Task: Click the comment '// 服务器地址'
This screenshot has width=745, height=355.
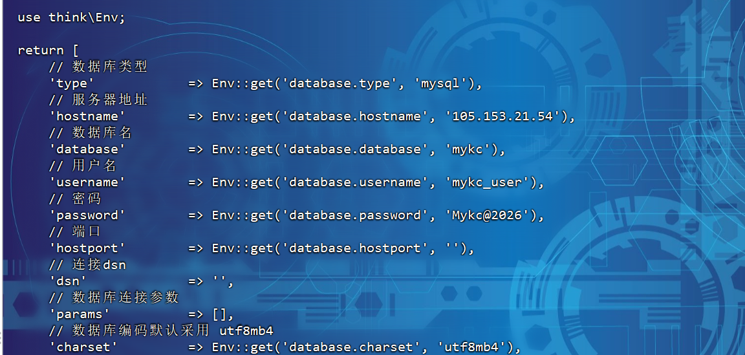Action: pyautogui.click(x=98, y=100)
